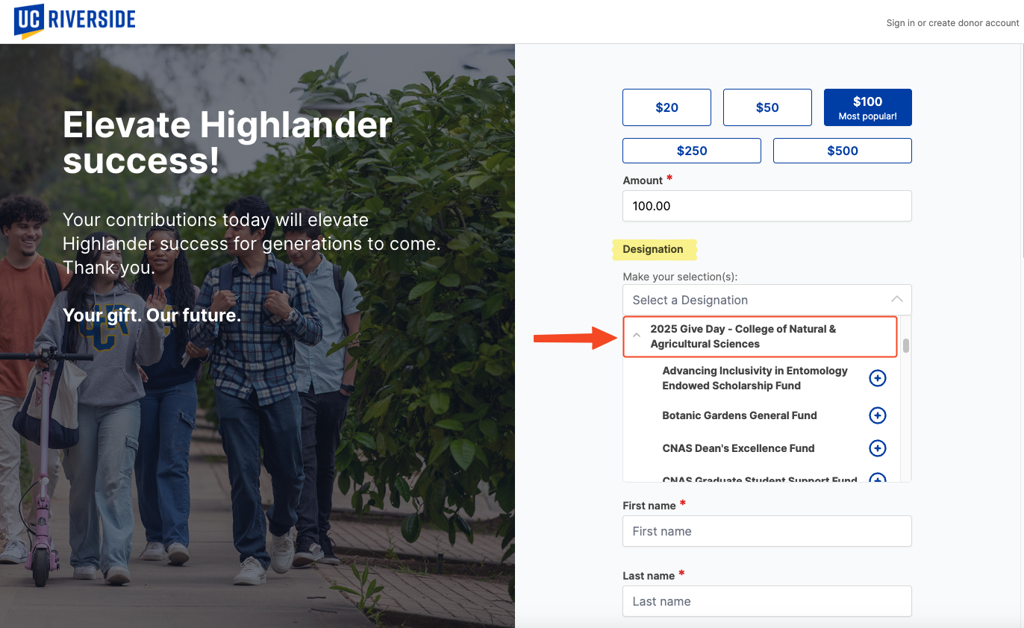The height and width of the screenshot is (628, 1024).
Task: Click Sign in or create donor account
Action: [952, 23]
